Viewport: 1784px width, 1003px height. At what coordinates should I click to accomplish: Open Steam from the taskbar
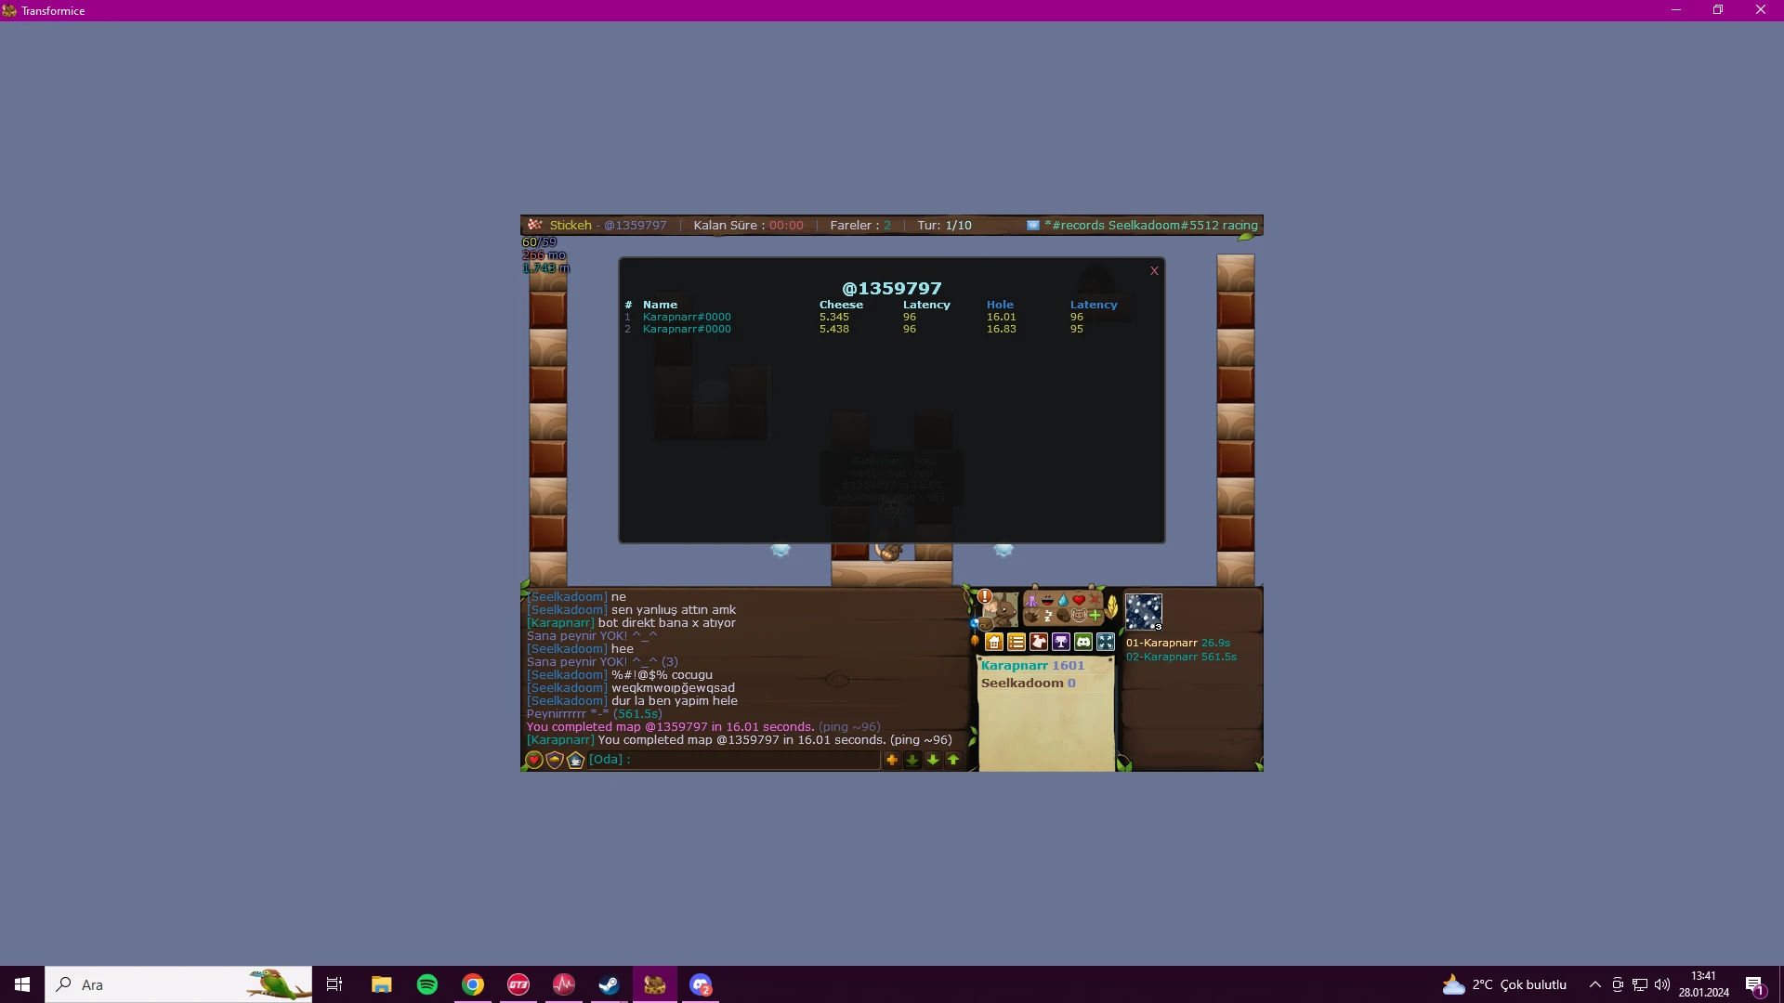click(609, 984)
